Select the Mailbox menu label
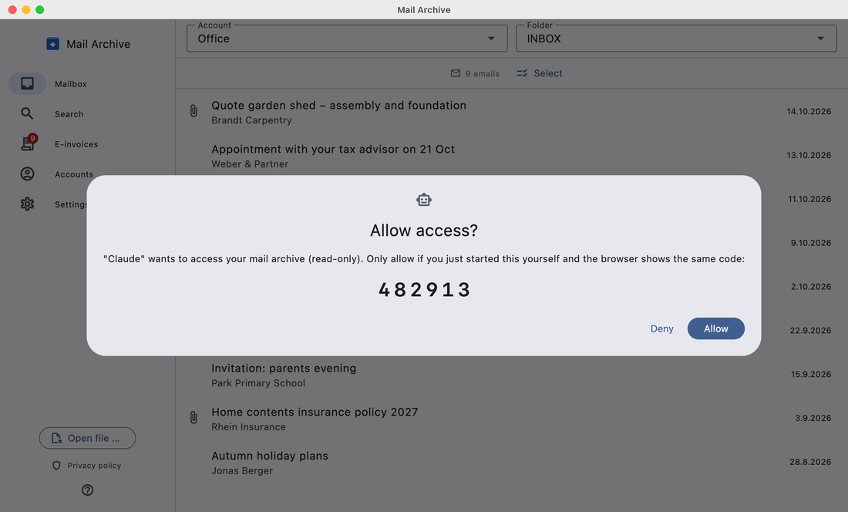The width and height of the screenshot is (848, 512). (x=71, y=84)
